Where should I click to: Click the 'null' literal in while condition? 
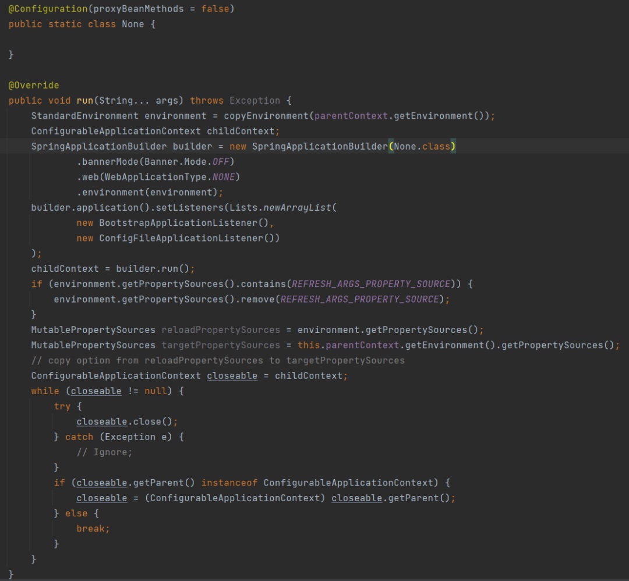tap(156, 391)
